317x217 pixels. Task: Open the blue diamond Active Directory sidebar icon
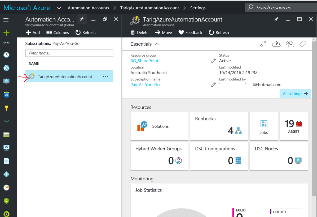6,174
